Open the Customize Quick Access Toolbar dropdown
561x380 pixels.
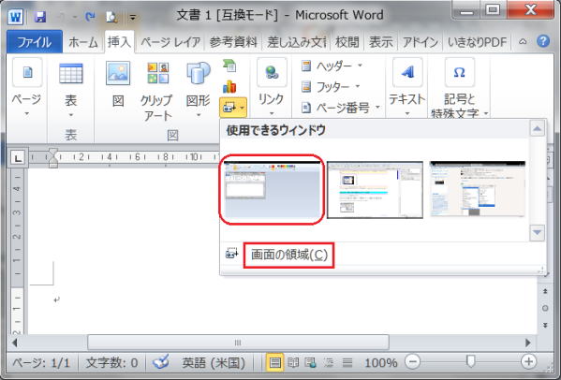tap(133, 17)
